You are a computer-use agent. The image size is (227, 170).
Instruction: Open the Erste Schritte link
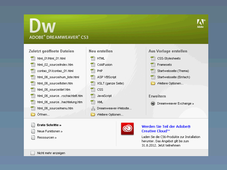tap(49, 125)
